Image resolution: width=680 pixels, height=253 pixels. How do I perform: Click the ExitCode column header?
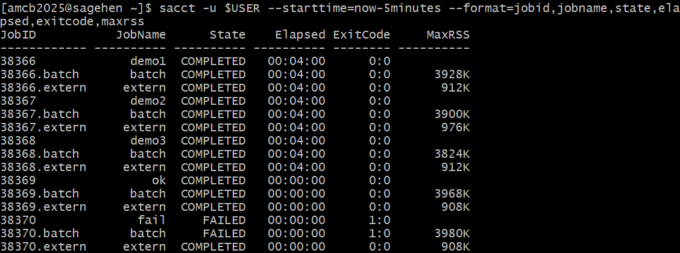[x=362, y=35]
